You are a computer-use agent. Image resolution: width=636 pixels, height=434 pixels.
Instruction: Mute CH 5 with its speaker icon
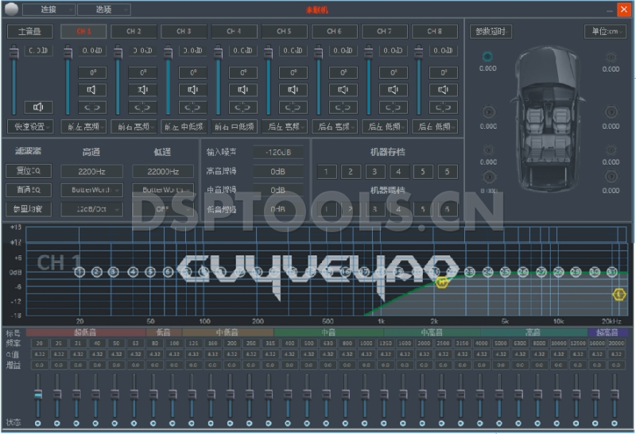(x=293, y=90)
